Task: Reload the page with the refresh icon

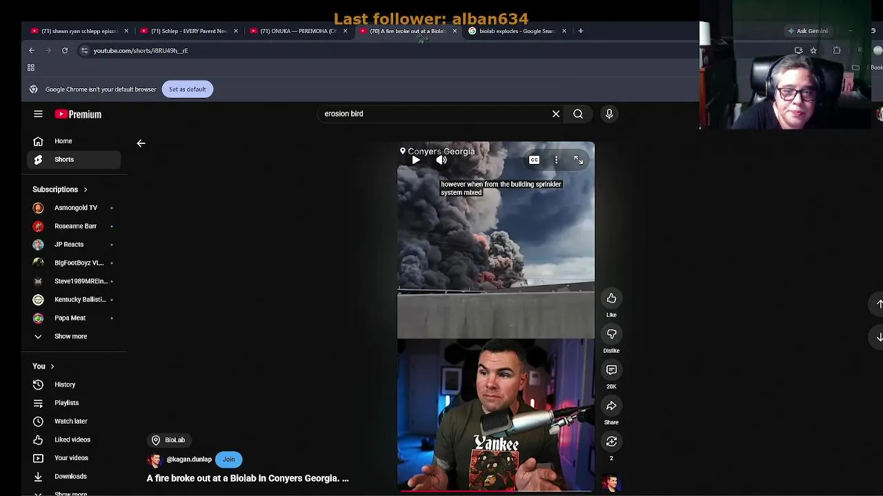Action: tap(65, 50)
